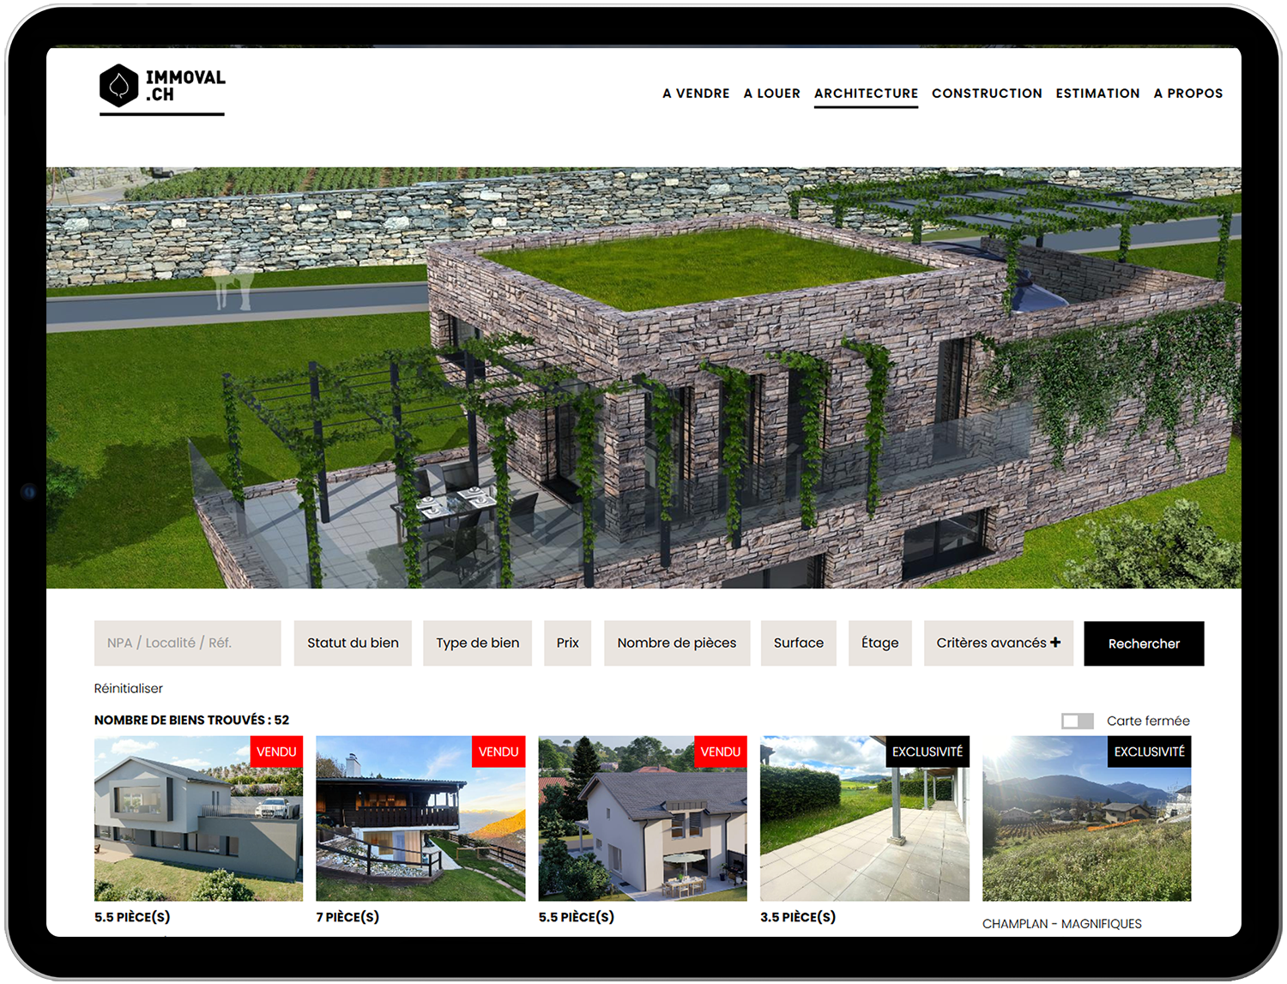Open the Nombre de pièces filter

coord(676,643)
